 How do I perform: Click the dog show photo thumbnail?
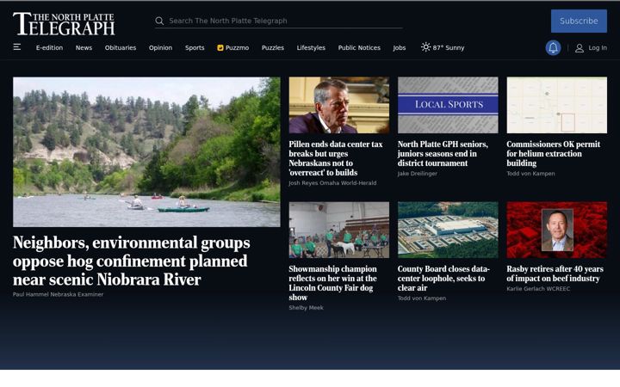click(339, 230)
